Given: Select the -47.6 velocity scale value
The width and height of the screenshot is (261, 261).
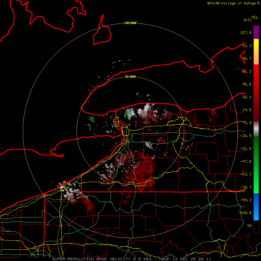Looking at the screenshot, I should 246,162.
